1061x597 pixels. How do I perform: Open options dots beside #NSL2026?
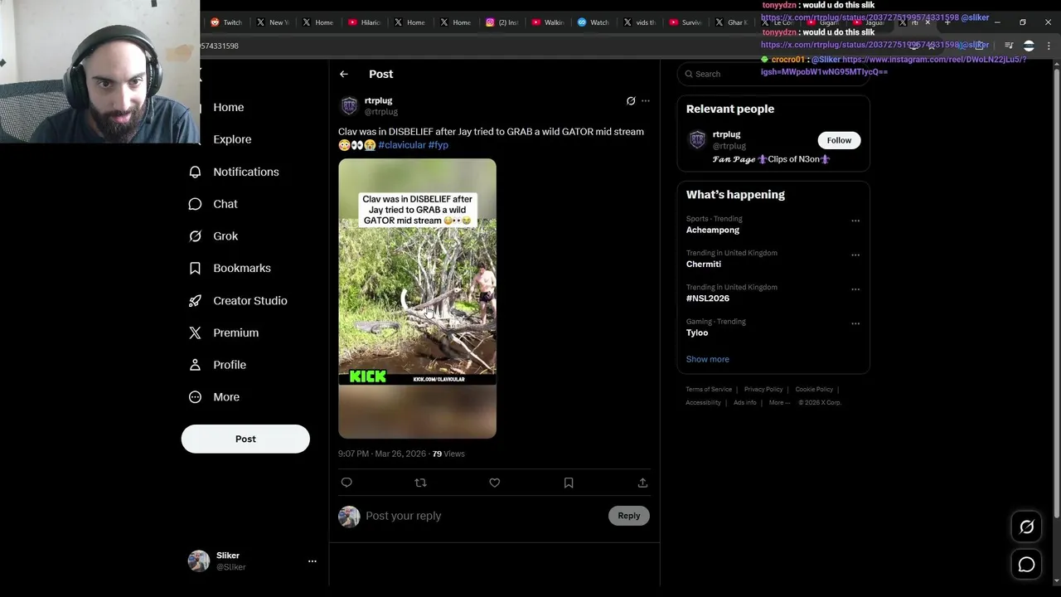click(x=855, y=289)
